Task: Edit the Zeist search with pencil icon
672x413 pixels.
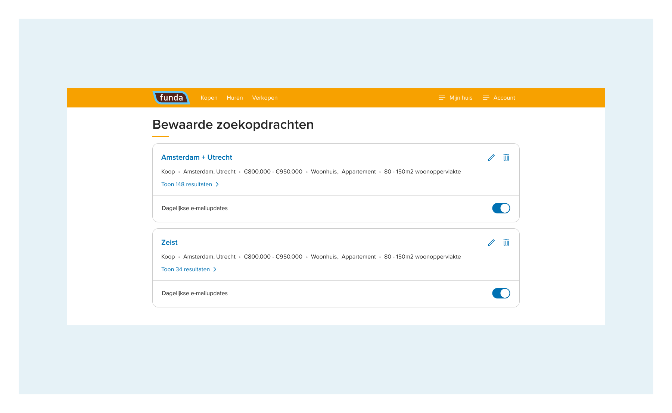Action: pyautogui.click(x=491, y=243)
